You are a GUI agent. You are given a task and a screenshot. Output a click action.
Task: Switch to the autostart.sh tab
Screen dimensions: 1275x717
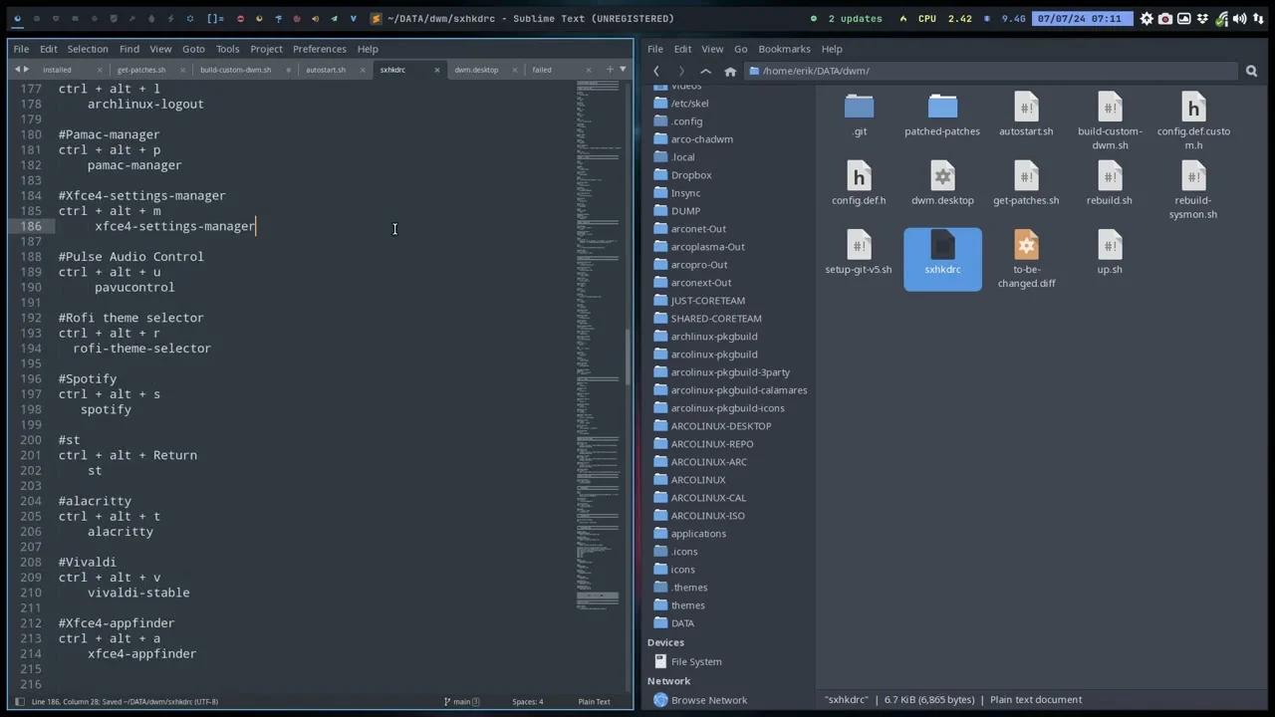coord(326,70)
